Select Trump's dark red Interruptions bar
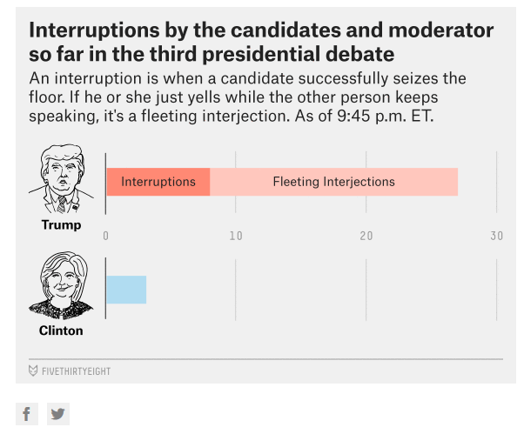Image resolution: width=524 pixels, height=434 pixels. pyautogui.click(x=158, y=182)
